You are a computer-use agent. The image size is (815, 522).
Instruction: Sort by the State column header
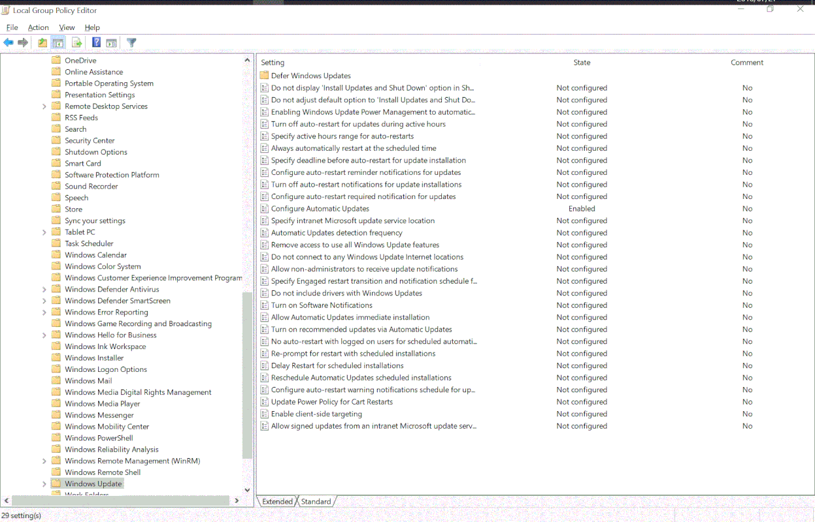pos(582,63)
